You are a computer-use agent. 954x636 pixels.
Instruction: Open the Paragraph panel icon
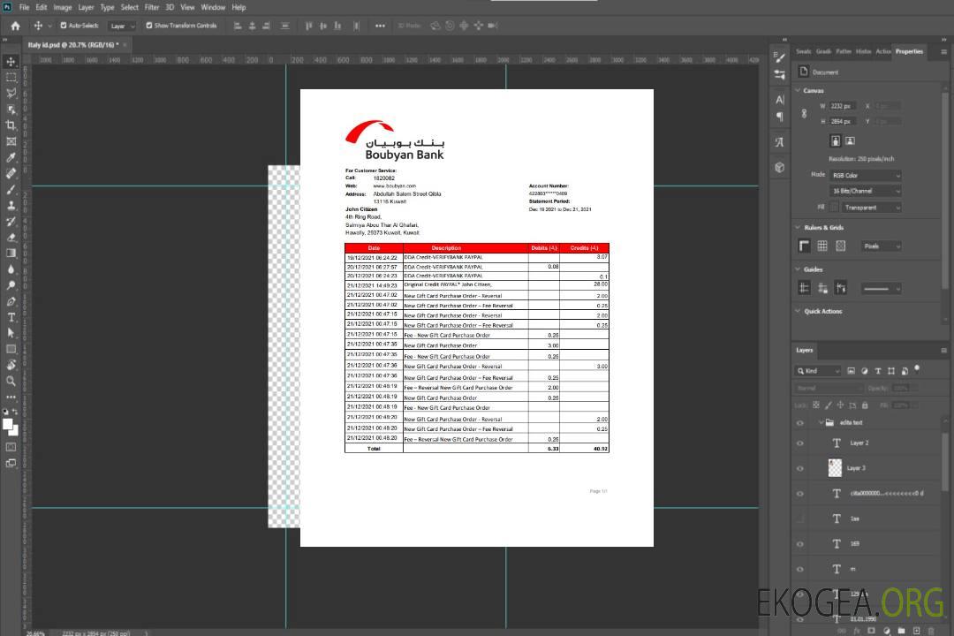(x=780, y=117)
